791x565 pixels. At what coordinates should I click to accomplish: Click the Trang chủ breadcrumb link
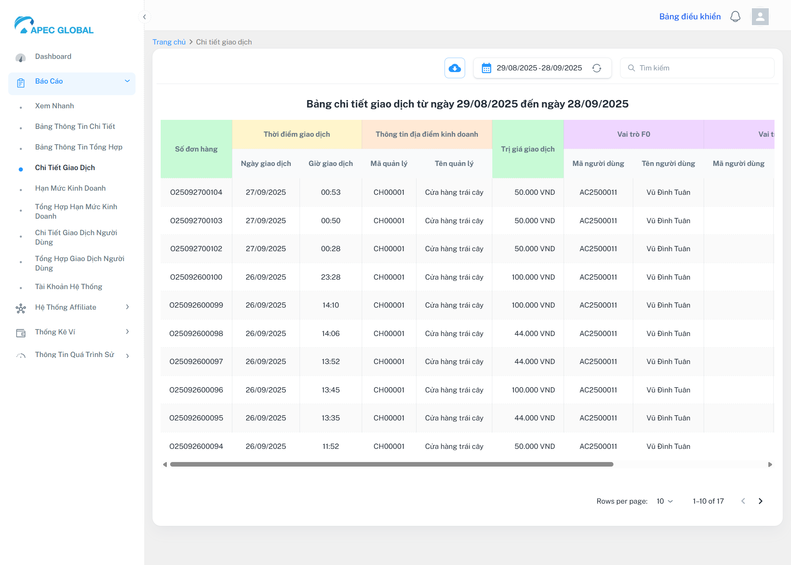(169, 42)
